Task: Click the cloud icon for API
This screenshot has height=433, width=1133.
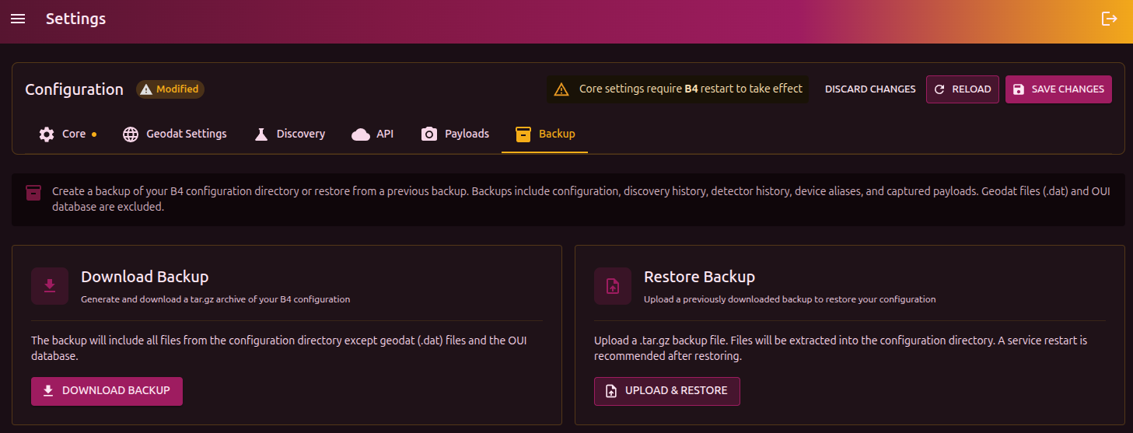Action: [360, 134]
